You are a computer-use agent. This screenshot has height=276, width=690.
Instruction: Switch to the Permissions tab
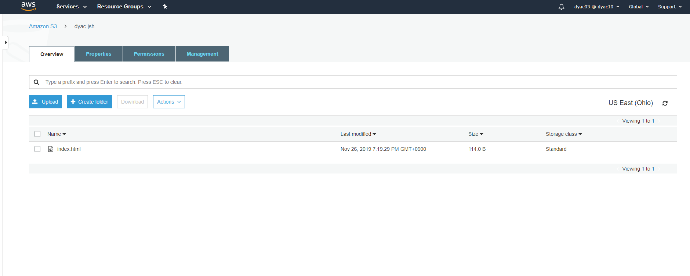point(149,54)
